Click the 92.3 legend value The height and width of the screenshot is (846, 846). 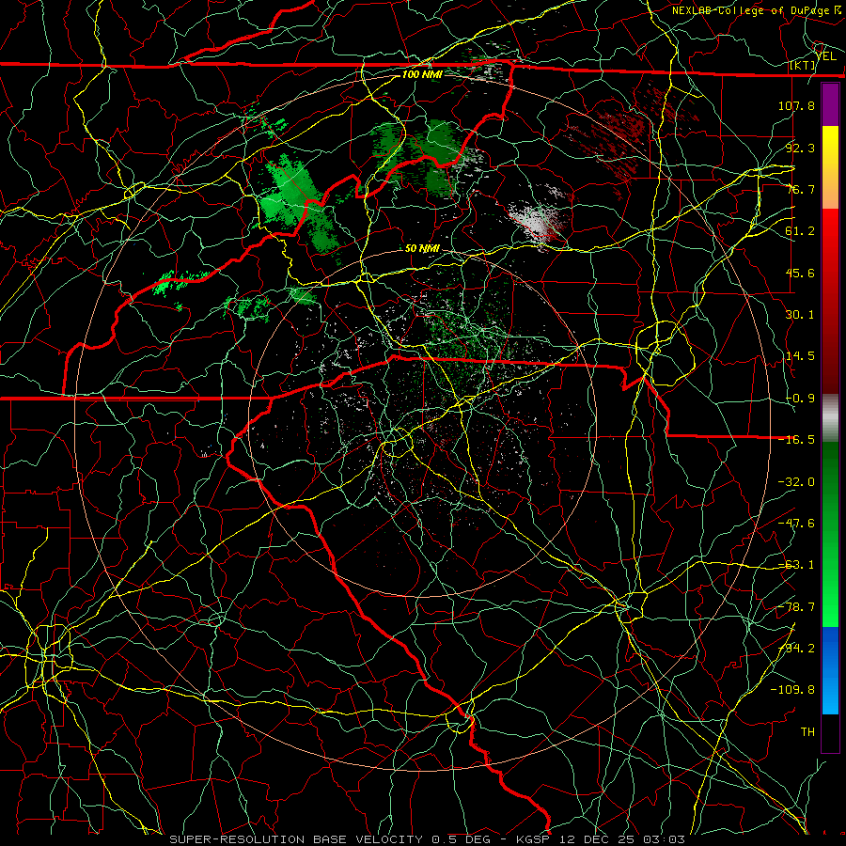click(800, 148)
